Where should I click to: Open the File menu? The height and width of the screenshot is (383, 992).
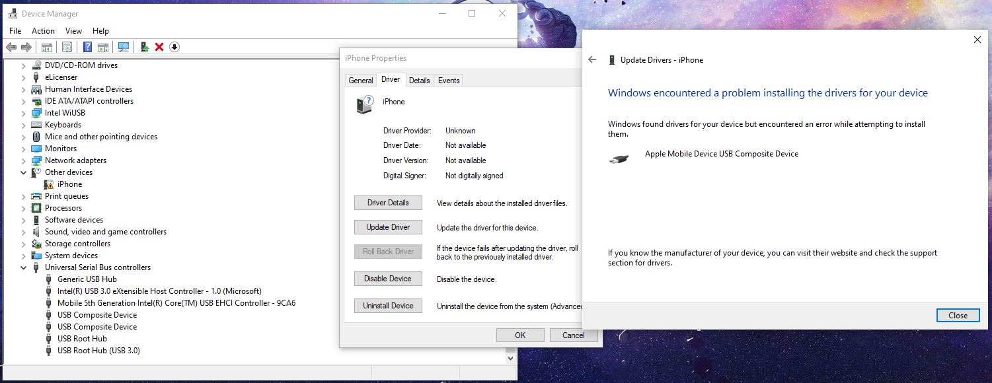15,31
